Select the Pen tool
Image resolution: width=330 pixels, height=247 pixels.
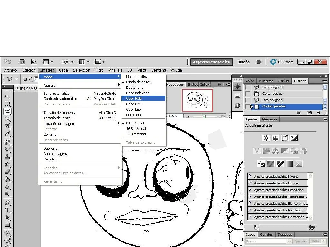click(x=7, y=203)
